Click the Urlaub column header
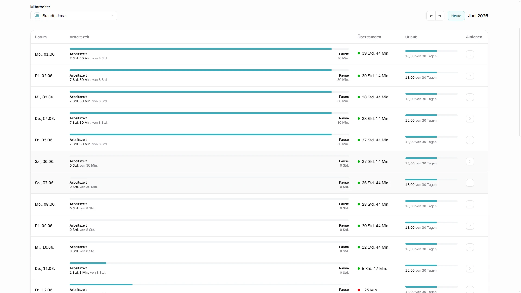Viewport: 521px width, 293px height. pyautogui.click(x=411, y=37)
